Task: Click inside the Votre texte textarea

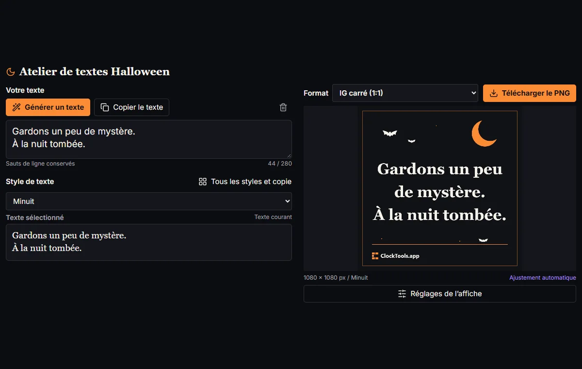Action: [x=149, y=139]
